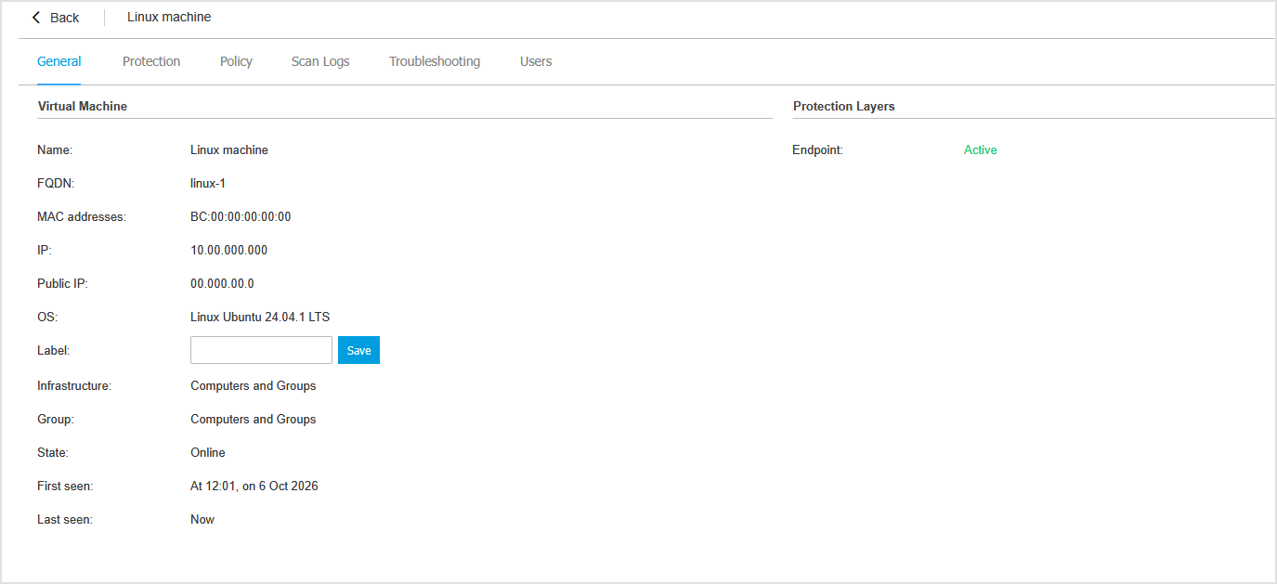1277x584 pixels.
Task: Select MAC address BC:00:00:00:00:00
Action: click(241, 216)
